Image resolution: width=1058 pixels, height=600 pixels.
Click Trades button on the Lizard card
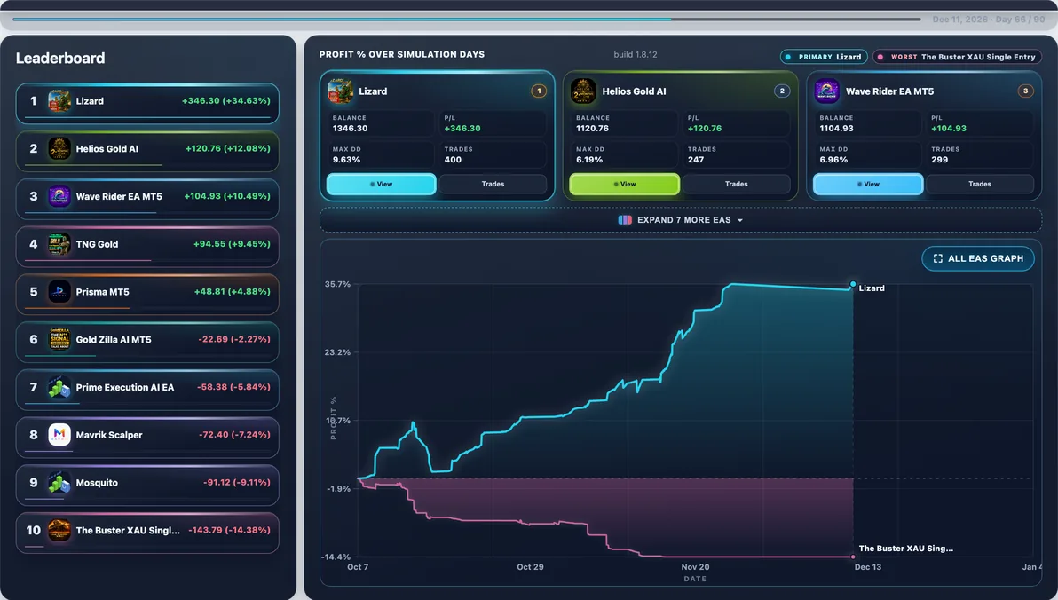493,185
